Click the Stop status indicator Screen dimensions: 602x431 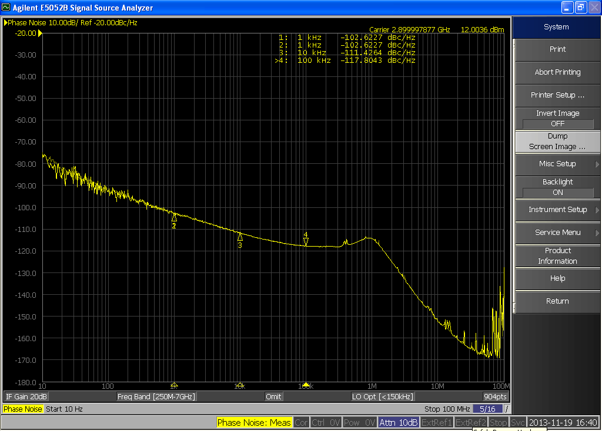pyautogui.click(x=499, y=423)
